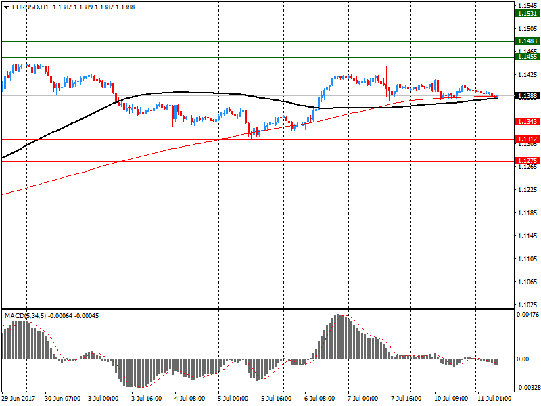541x406 pixels.
Task: Click the 1.1225 price scale value
Action: point(528,190)
